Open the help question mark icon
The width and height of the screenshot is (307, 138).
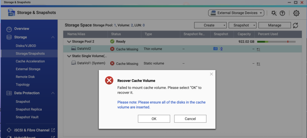[282, 13]
